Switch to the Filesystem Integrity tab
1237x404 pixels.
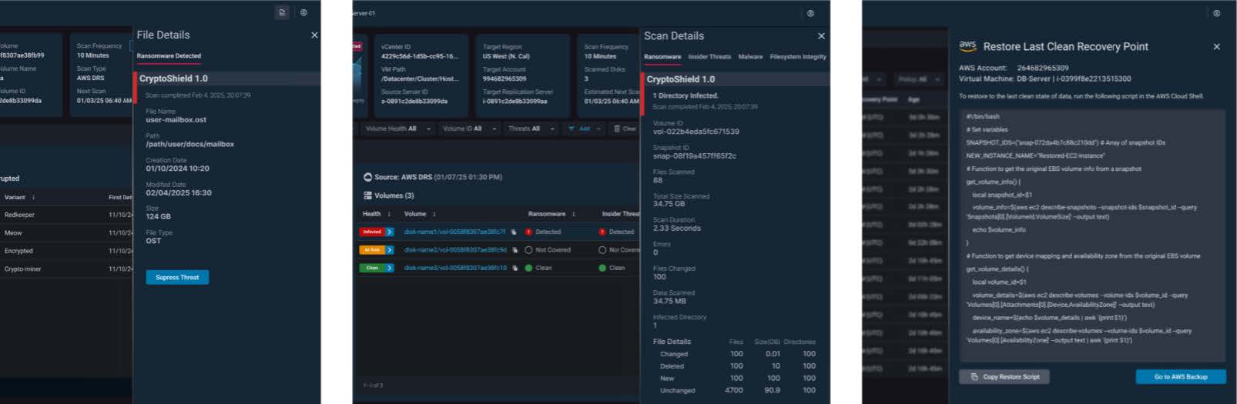(x=798, y=57)
